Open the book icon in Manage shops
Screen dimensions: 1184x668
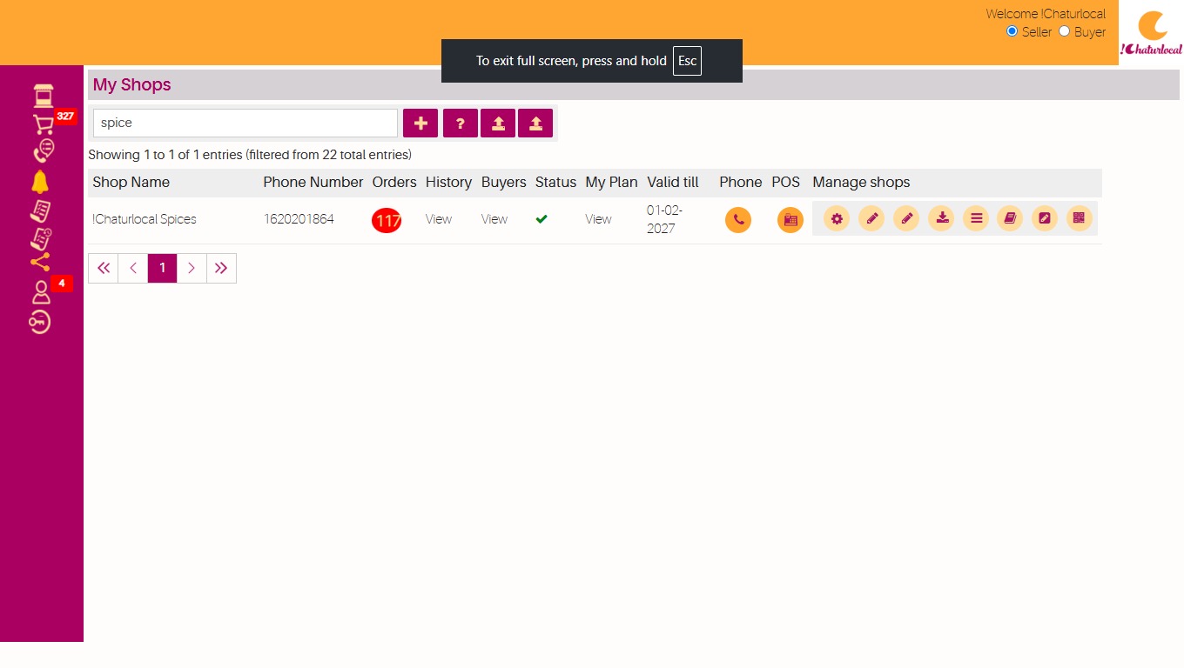1010,219
